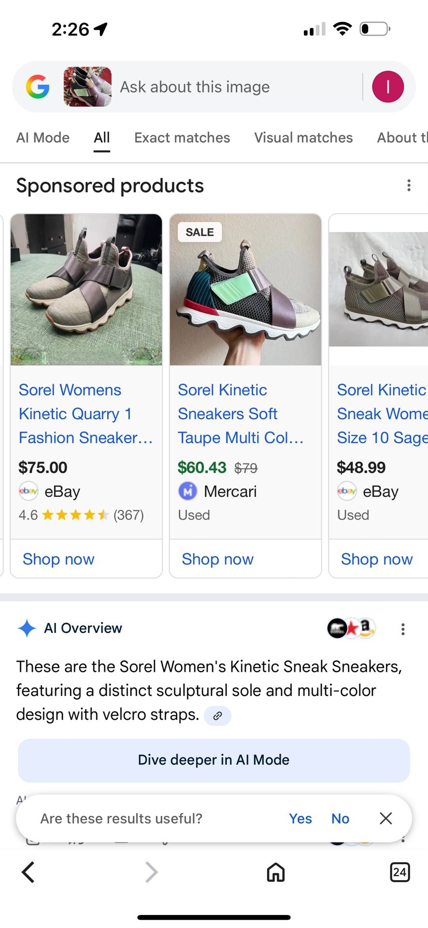This screenshot has width=428, height=928.
Task: Tap the browser home icon
Action: [276, 872]
